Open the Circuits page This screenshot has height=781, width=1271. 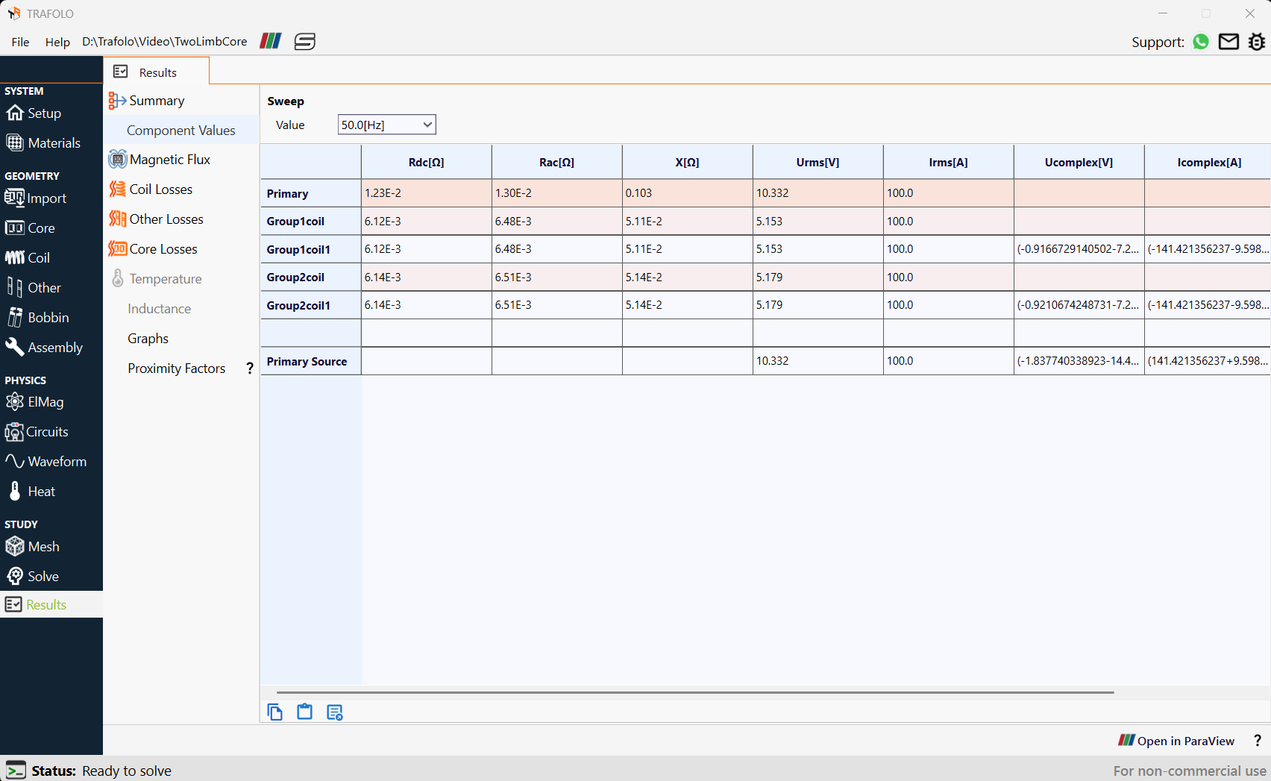(37, 432)
